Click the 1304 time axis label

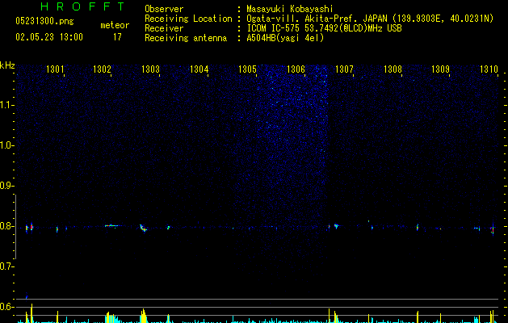pyautogui.click(x=199, y=69)
